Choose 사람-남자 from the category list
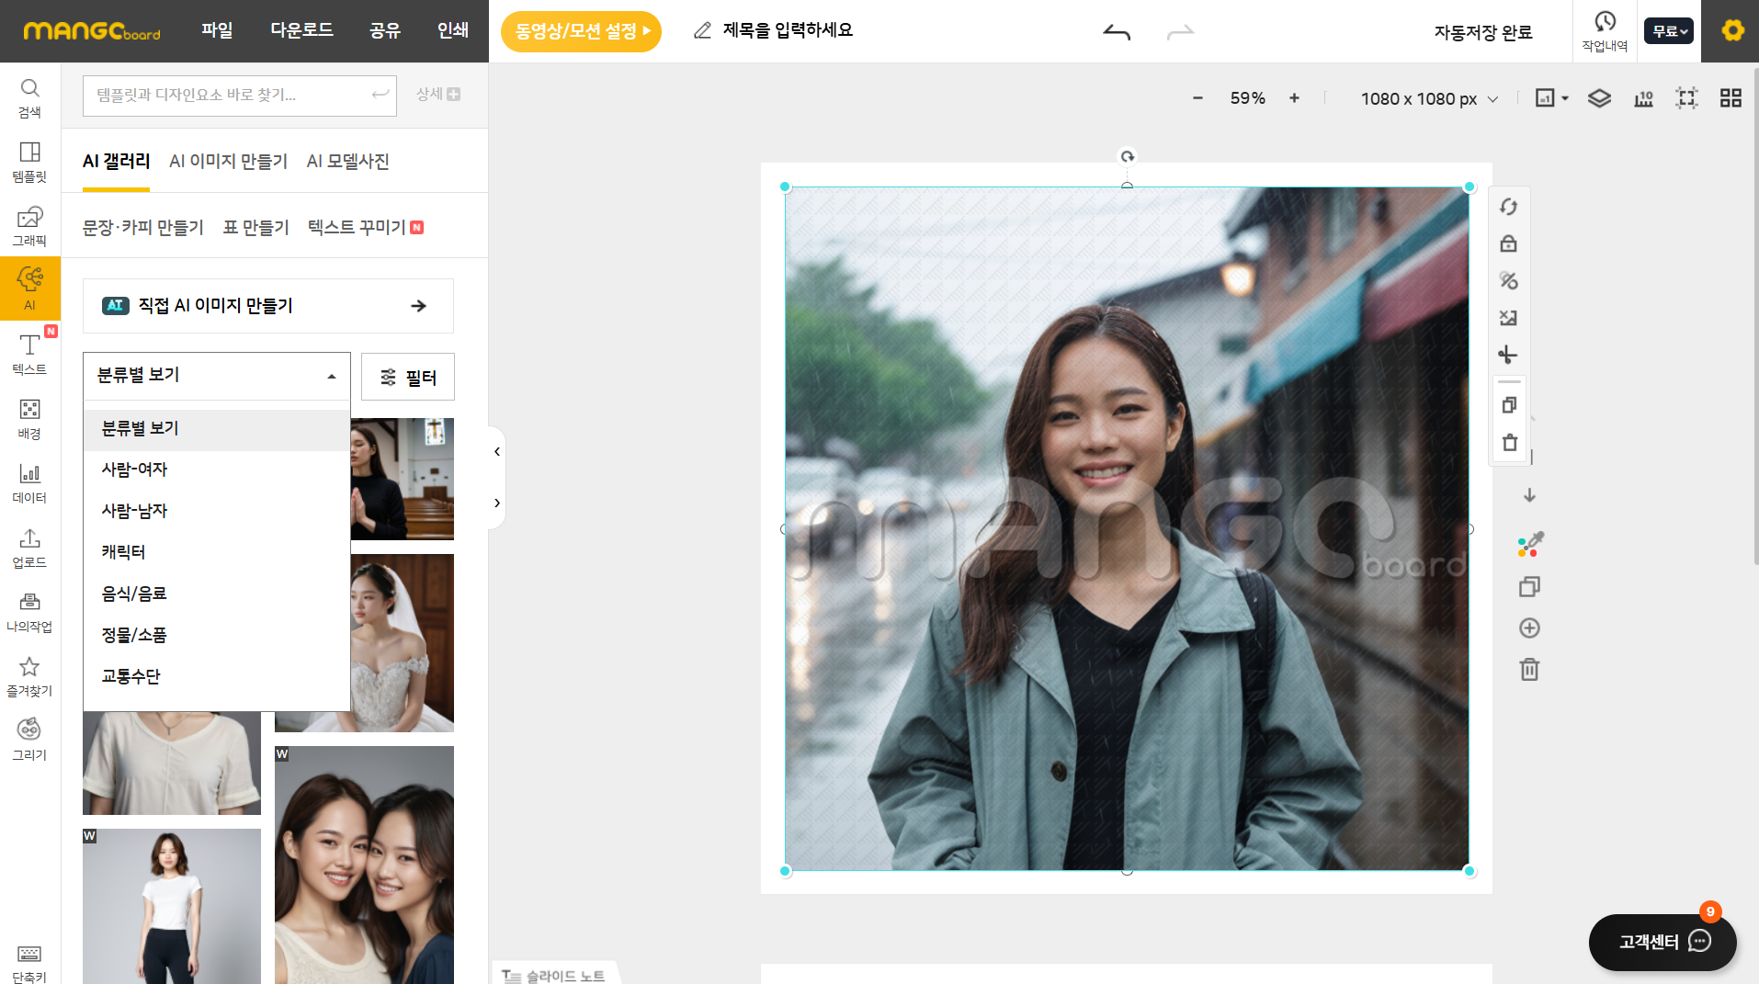This screenshot has height=984, width=1759. pos(217,511)
